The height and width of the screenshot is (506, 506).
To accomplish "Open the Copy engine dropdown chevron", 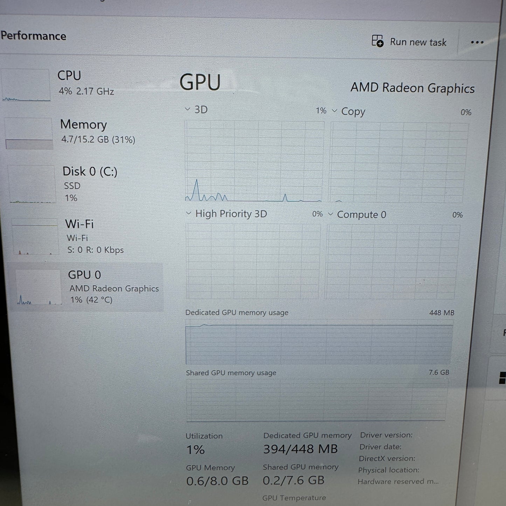I will 334,111.
